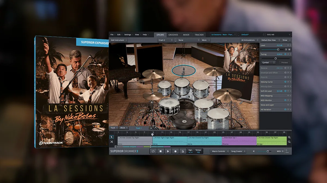The width and height of the screenshot is (327, 183).
Task: Expand the Reverse section chevron
Action: tap(290, 68)
